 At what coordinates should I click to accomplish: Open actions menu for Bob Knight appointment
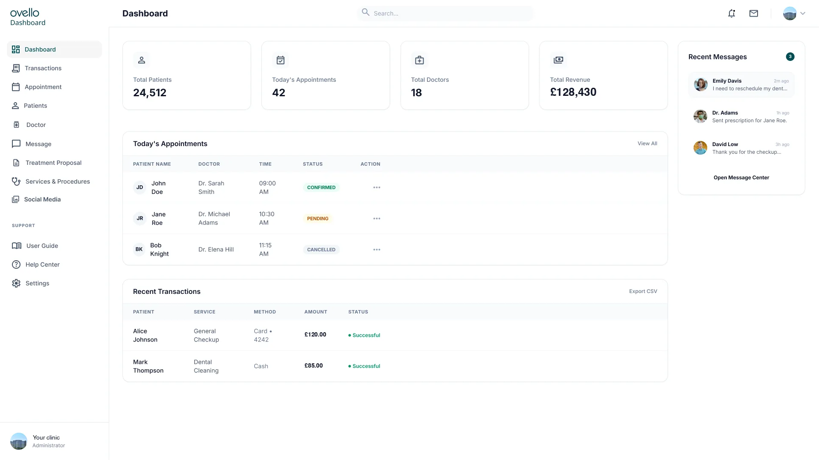pyautogui.click(x=377, y=250)
